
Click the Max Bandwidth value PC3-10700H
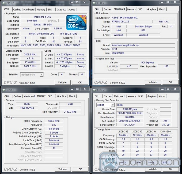pyautogui.click(x=130, y=113)
